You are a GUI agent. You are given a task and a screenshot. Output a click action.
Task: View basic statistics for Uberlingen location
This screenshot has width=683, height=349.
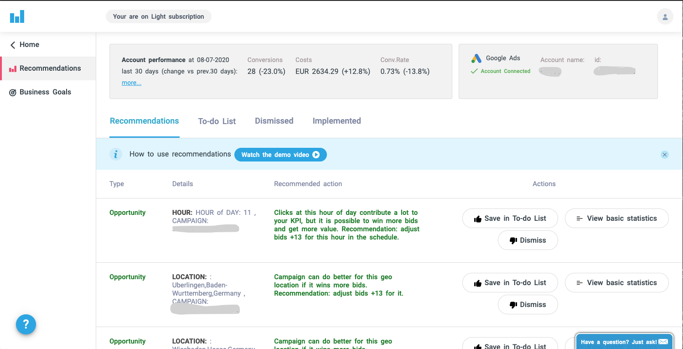617,283
